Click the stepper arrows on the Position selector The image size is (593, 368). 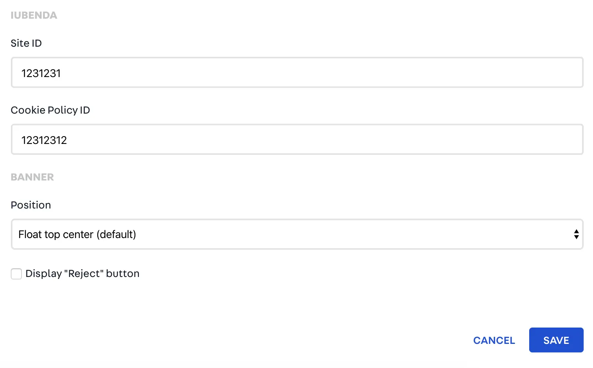click(x=576, y=234)
